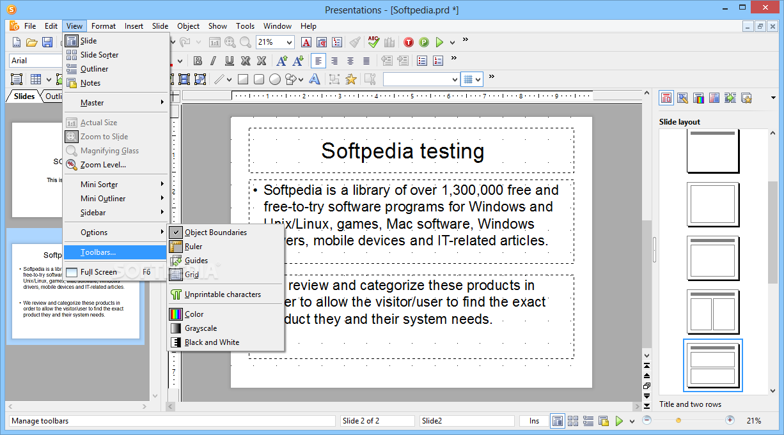This screenshot has width=784, height=435.
Task: Click the Decrease font size icon
Action: 297,61
